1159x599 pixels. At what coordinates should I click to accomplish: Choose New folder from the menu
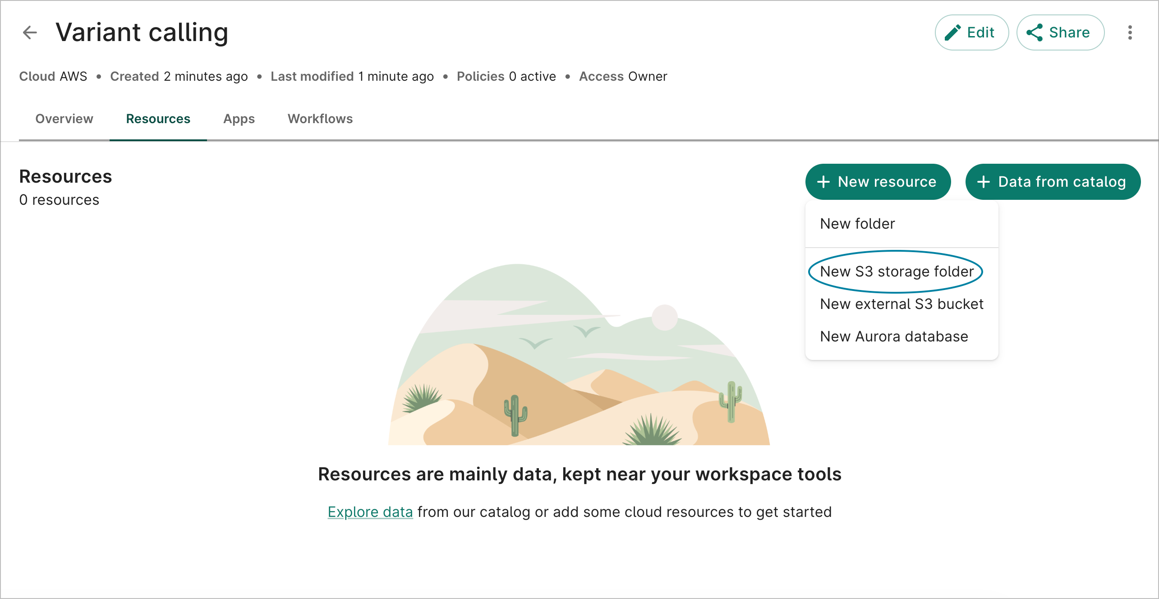[857, 223]
